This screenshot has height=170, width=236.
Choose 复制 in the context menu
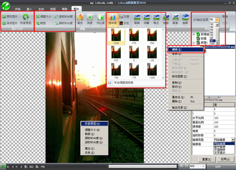(x=185, y=83)
